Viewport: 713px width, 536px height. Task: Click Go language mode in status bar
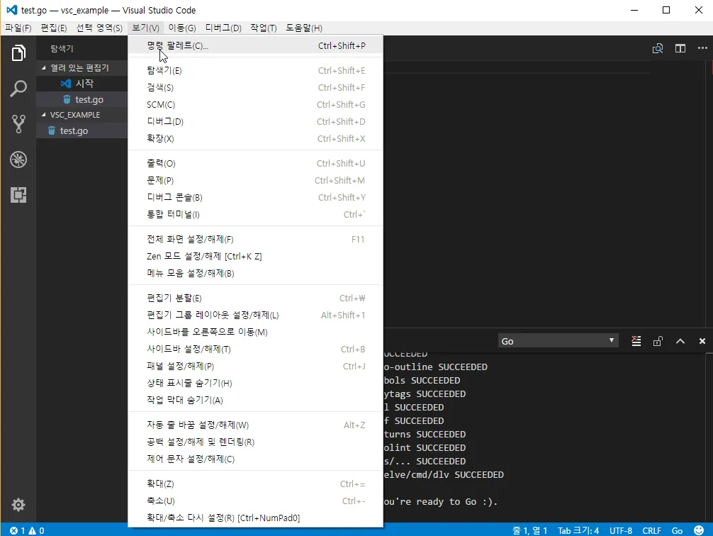click(x=677, y=530)
